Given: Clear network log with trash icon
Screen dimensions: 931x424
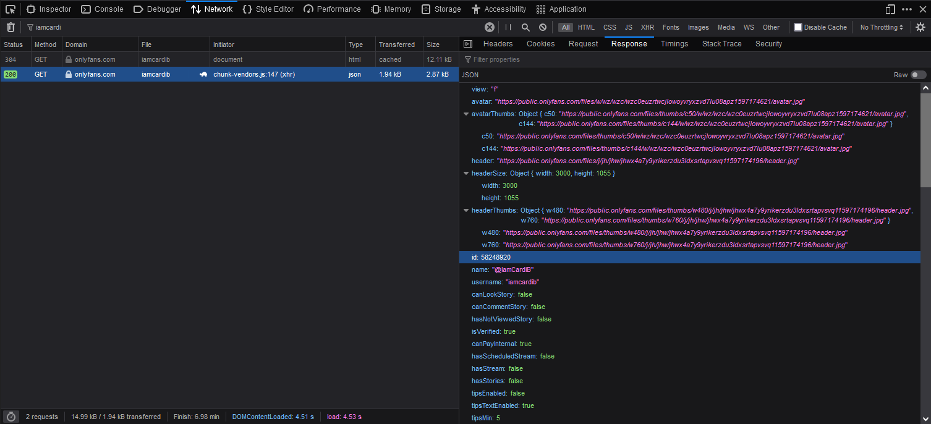Looking at the screenshot, I should point(11,27).
